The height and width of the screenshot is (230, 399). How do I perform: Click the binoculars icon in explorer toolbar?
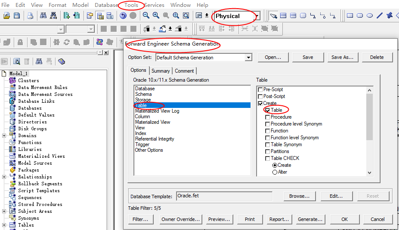pos(39,61)
